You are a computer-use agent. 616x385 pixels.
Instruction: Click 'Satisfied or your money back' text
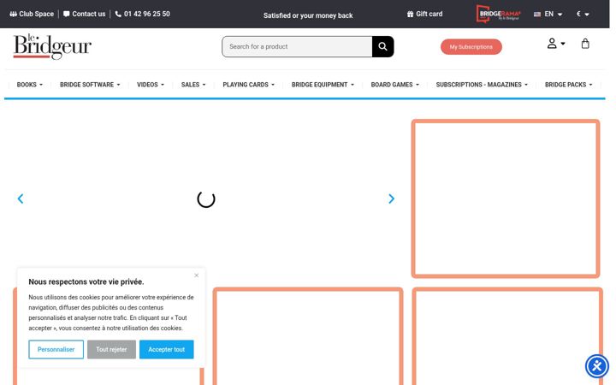click(308, 15)
